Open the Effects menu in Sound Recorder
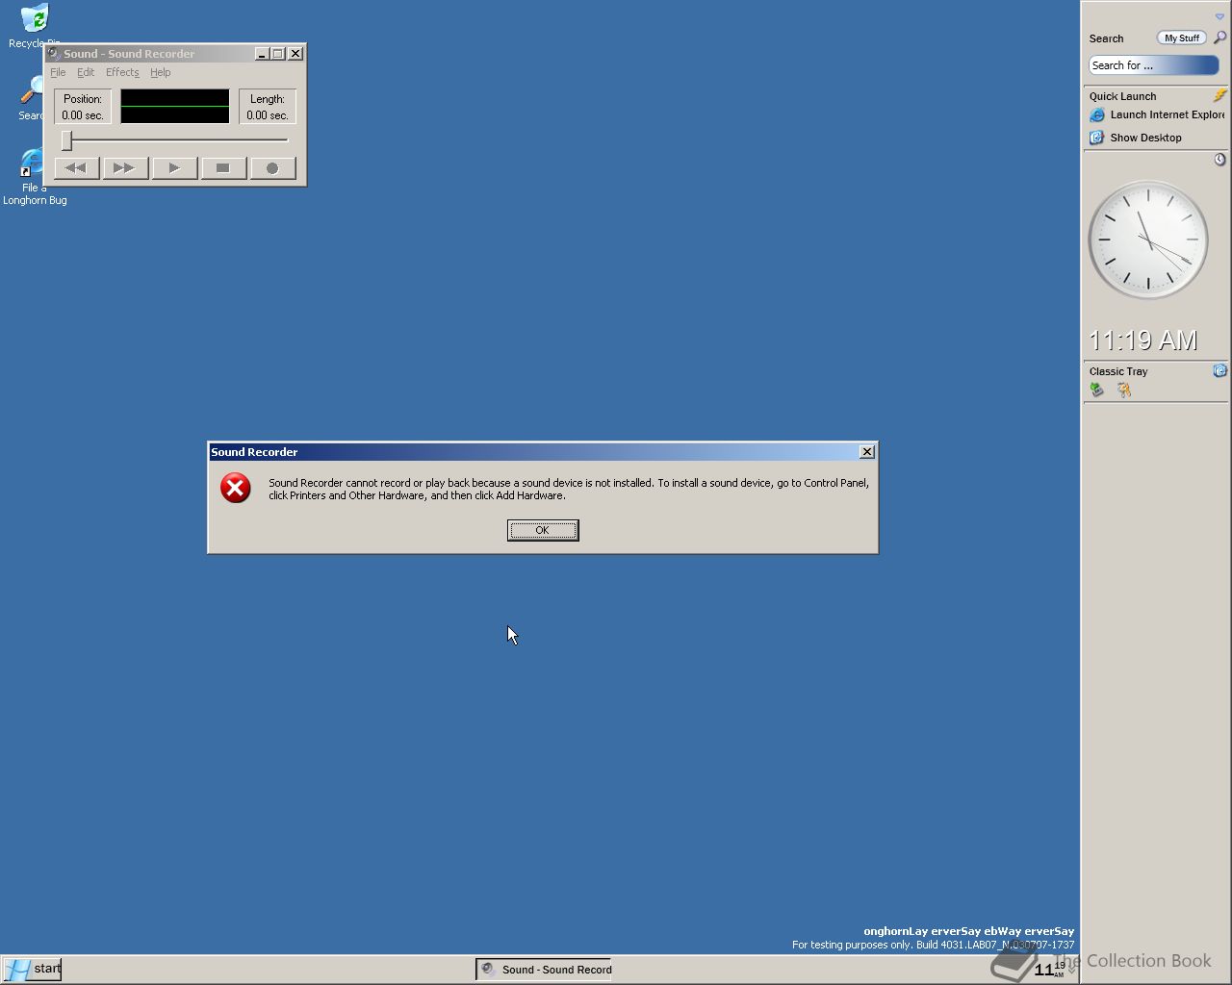1232x985 pixels. click(122, 72)
